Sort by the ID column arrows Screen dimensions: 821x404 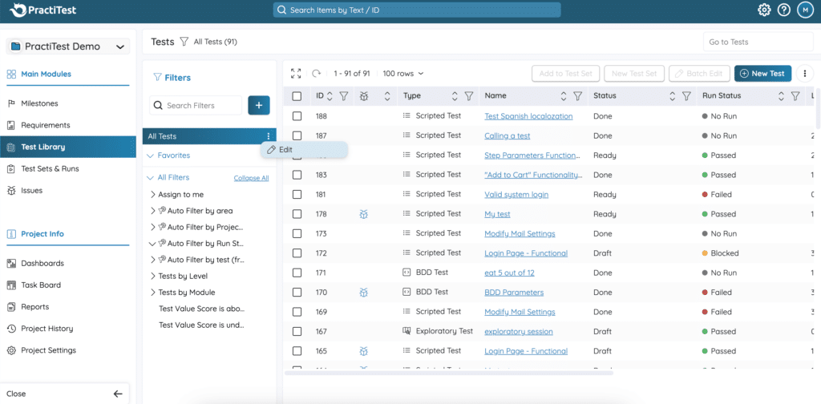click(x=330, y=95)
